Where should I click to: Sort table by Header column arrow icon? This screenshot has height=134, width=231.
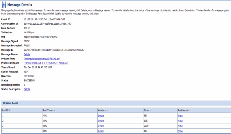tap(106, 110)
